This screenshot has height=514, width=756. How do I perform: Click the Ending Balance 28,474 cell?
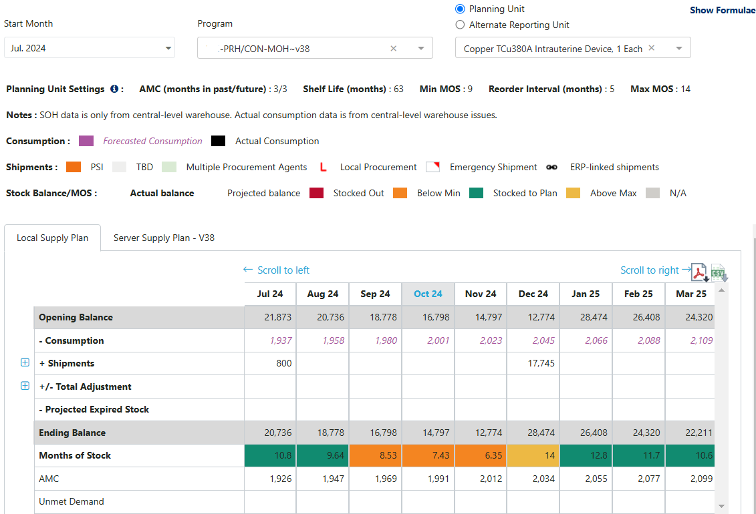(x=533, y=433)
